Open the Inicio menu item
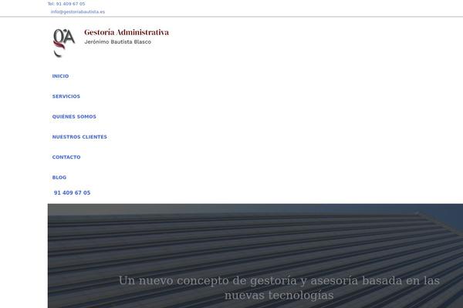 pyautogui.click(x=60, y=76)
